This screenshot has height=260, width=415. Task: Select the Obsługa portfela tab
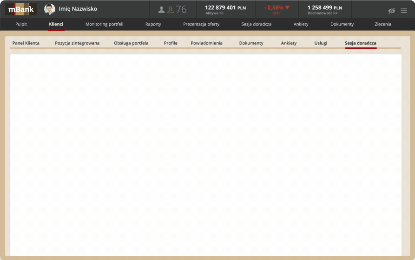(x=131, y=43)
